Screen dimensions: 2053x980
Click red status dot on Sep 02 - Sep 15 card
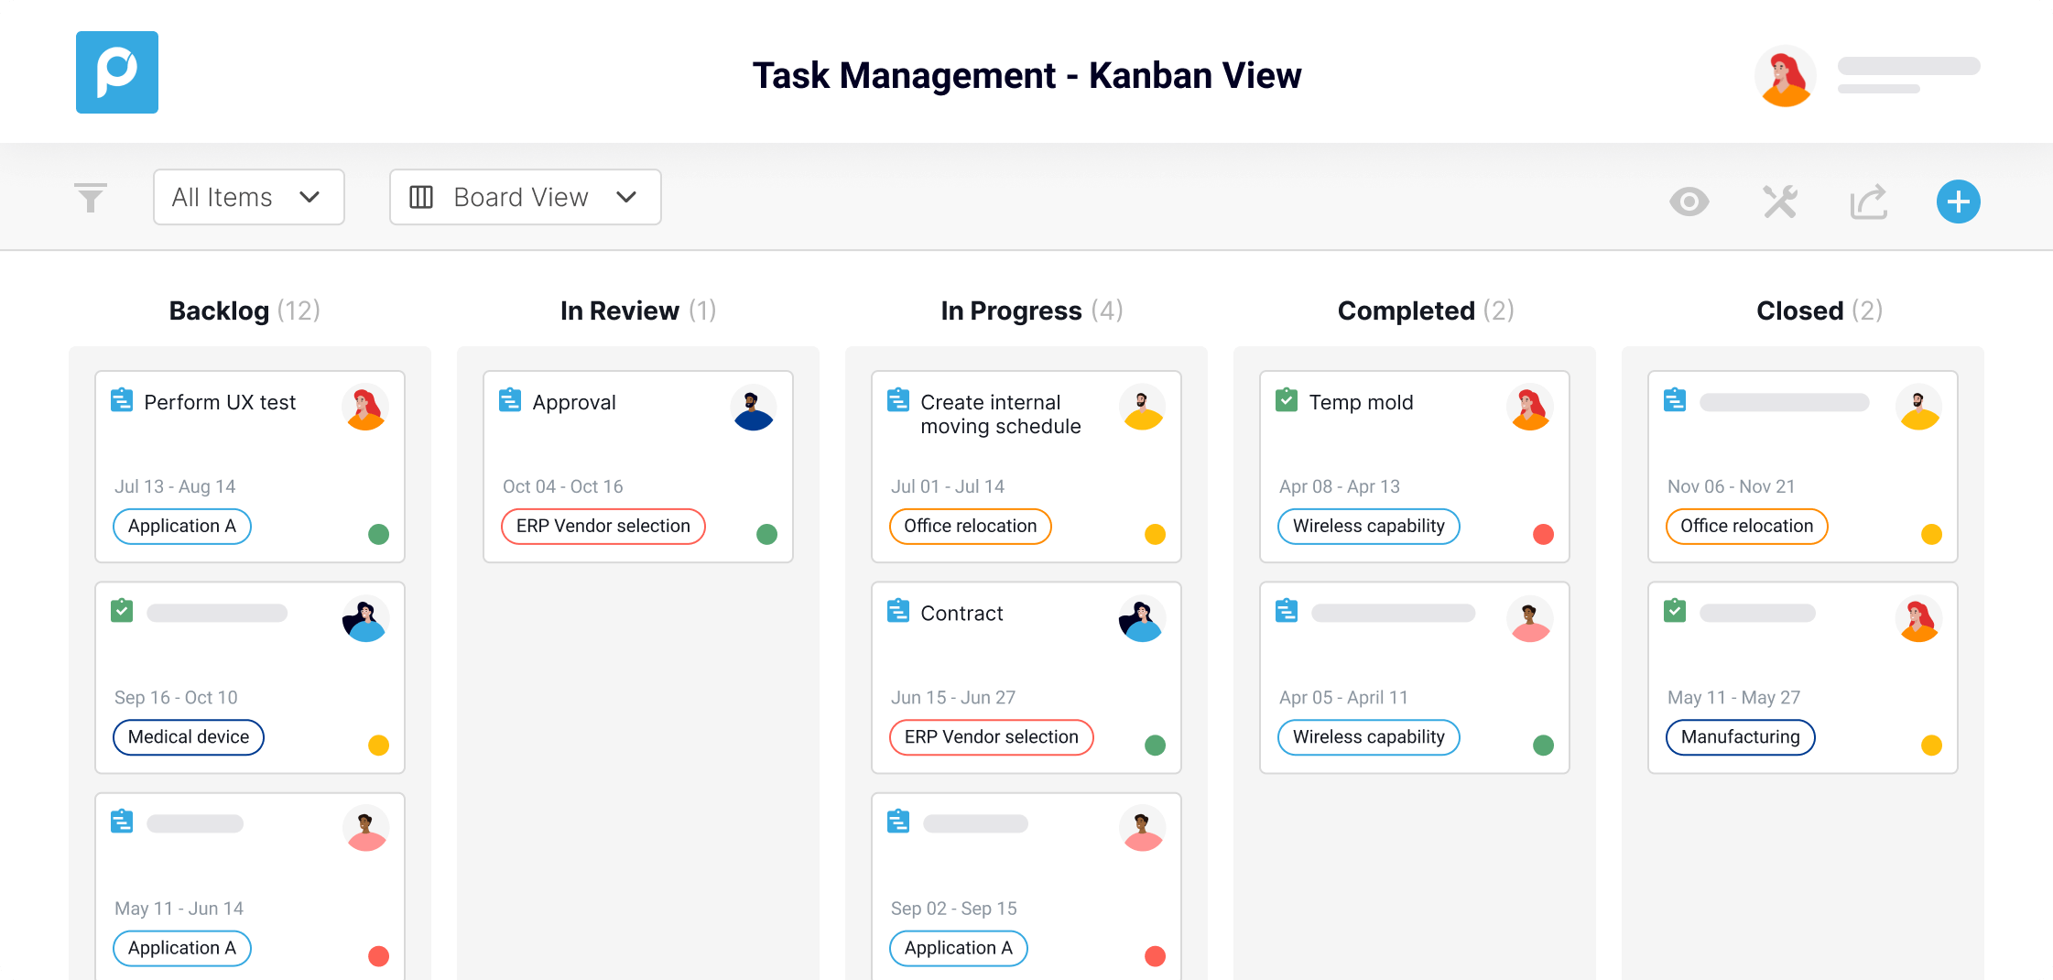[x=1155, y=956]
